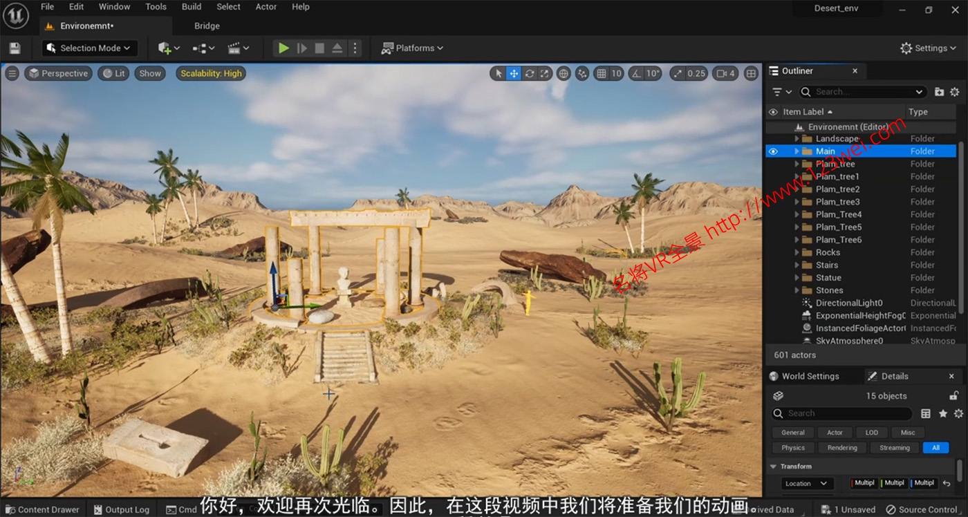The width and height of the screenshot is (968, 517).
Task: Select the Rotate tool in viewport toolbar
Action: point(529,73)
